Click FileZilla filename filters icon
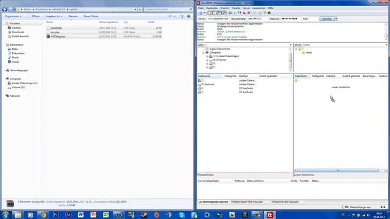The image size is (390, 219). (x=255, y=13)
